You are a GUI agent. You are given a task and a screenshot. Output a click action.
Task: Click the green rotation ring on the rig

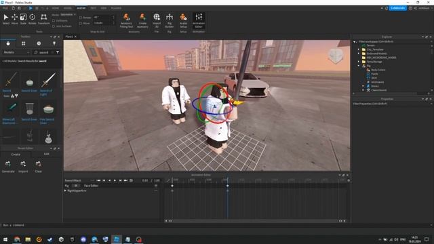(199, 116)
